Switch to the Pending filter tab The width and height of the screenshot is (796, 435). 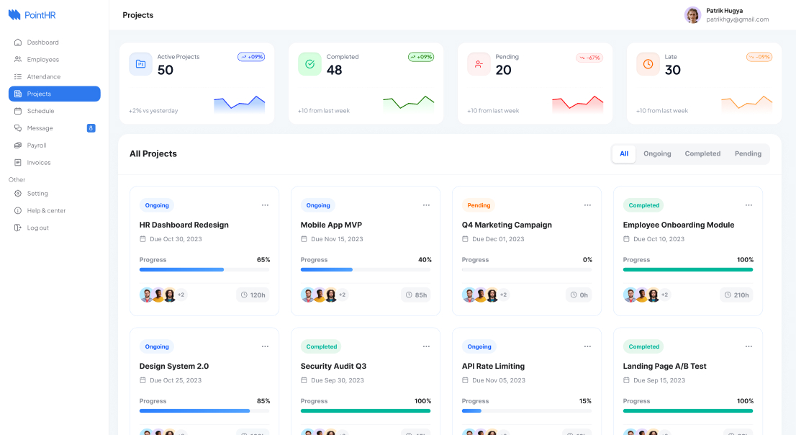(x=748, y=153)
